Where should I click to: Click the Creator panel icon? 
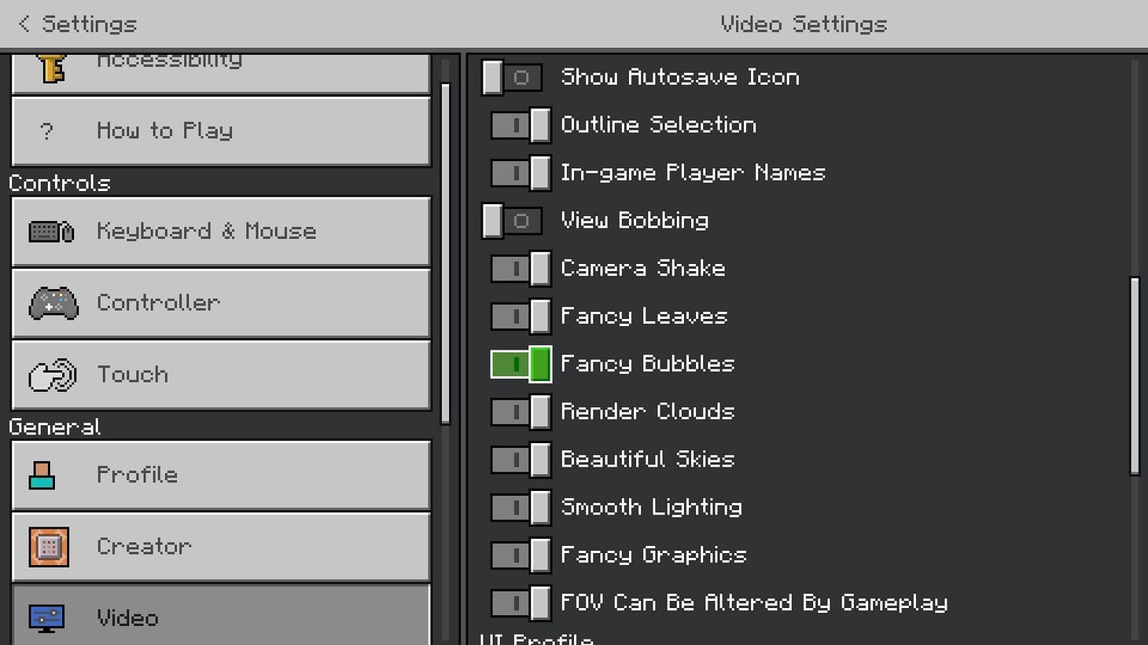(48, 546)
